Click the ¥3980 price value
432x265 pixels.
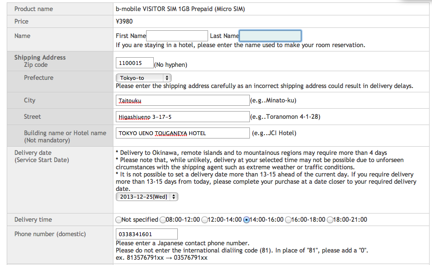(x=124, y=21)
